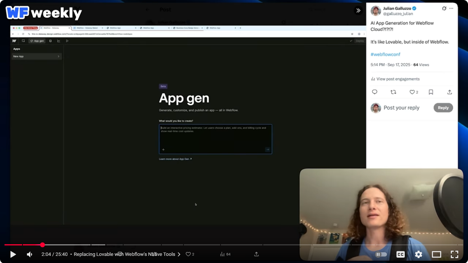Click the browser back arrow
The width and height of the screenshot is (468, 263).
[x=13, y=34]
